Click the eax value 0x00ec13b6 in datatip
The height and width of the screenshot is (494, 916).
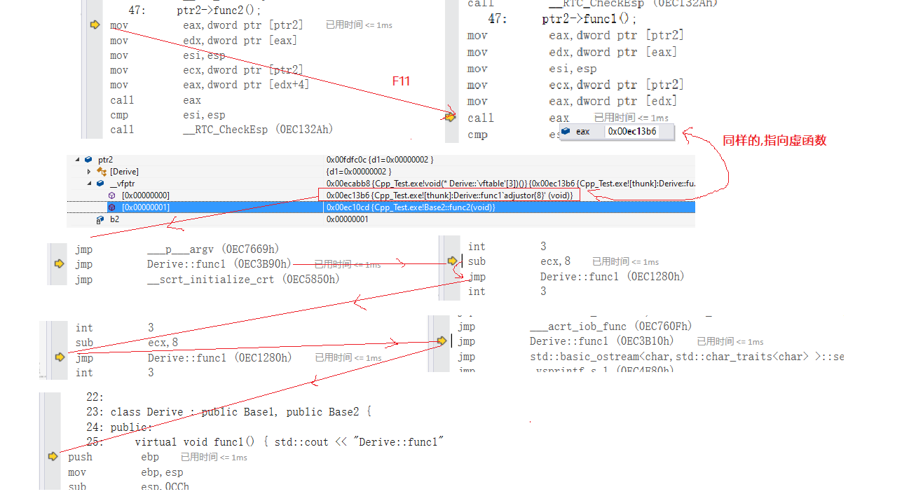632,131
